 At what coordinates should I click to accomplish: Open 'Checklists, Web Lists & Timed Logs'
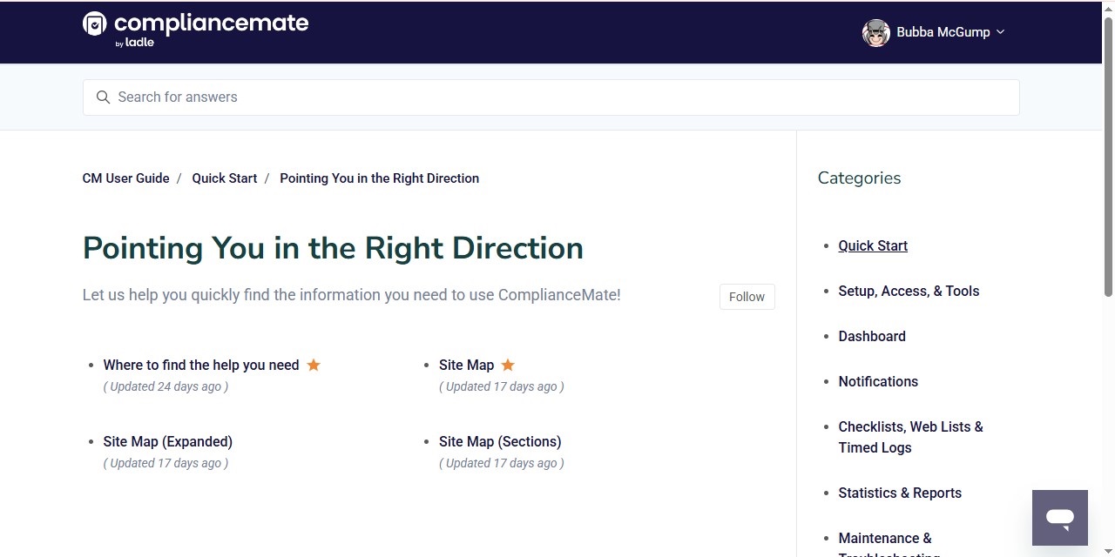click(x=910, y=437)
